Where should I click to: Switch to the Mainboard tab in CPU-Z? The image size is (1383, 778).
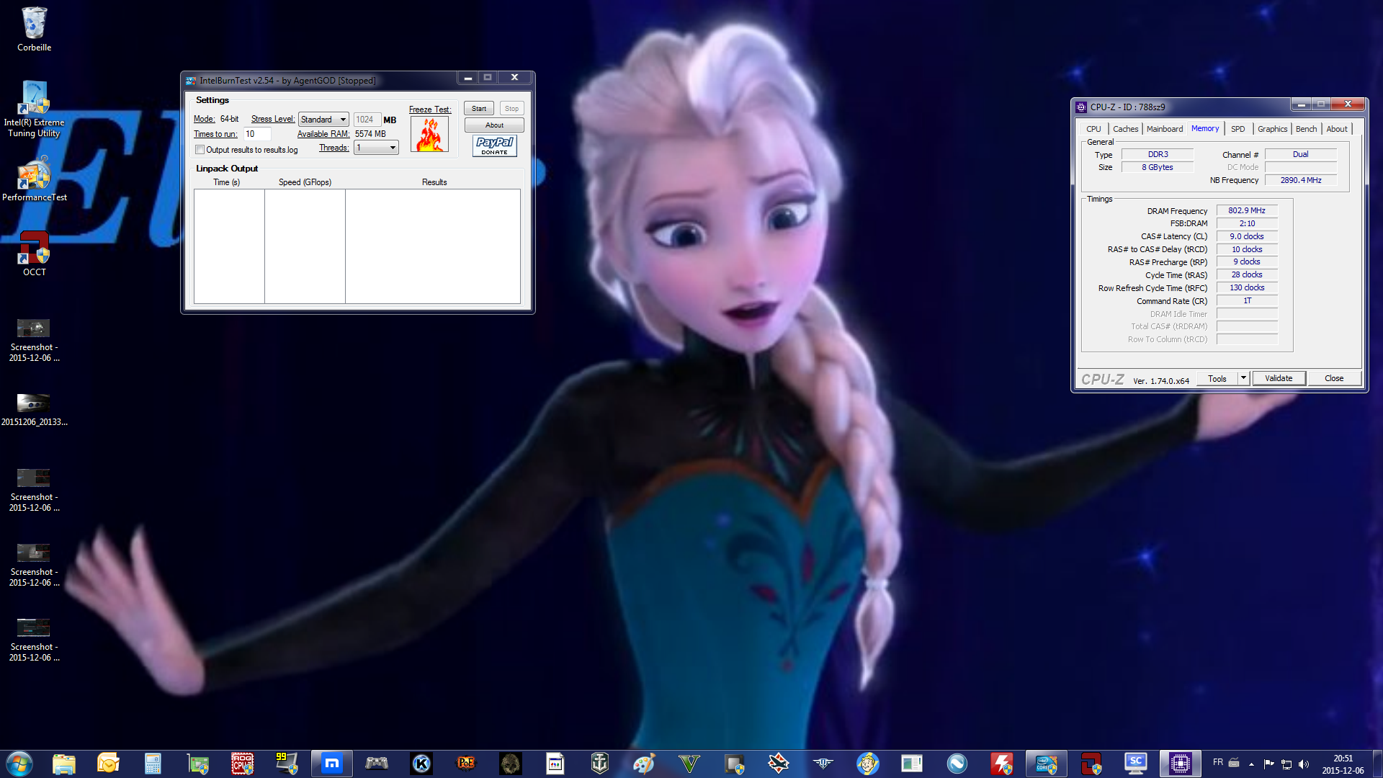1165,129
